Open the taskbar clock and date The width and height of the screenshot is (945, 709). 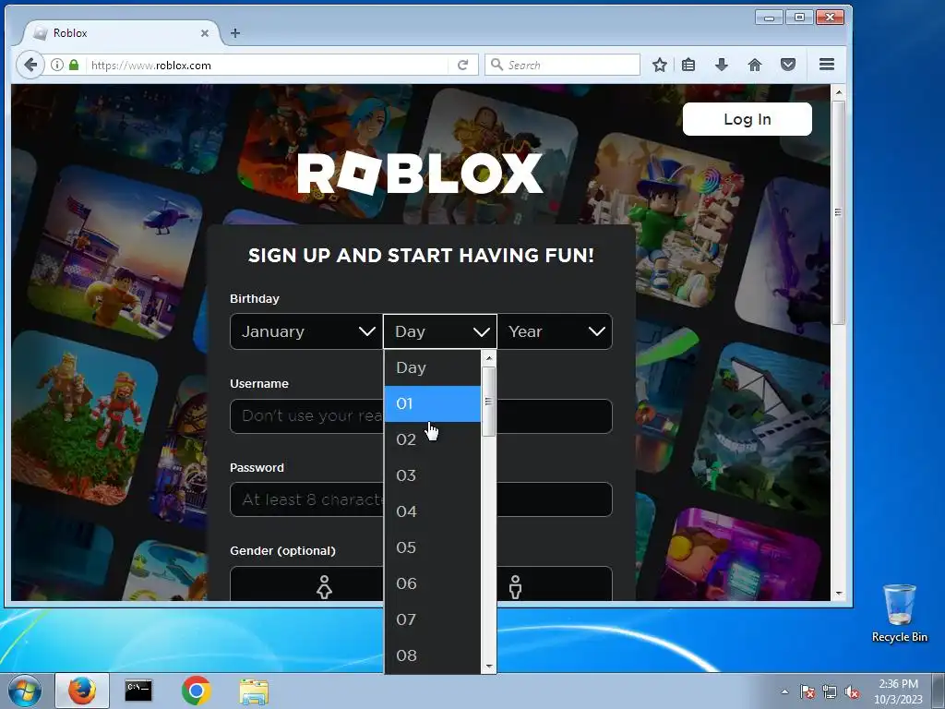[898, 691]
